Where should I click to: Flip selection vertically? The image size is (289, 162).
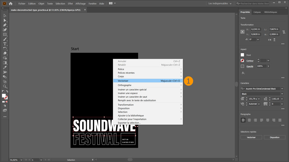click(x=274, y=40)
